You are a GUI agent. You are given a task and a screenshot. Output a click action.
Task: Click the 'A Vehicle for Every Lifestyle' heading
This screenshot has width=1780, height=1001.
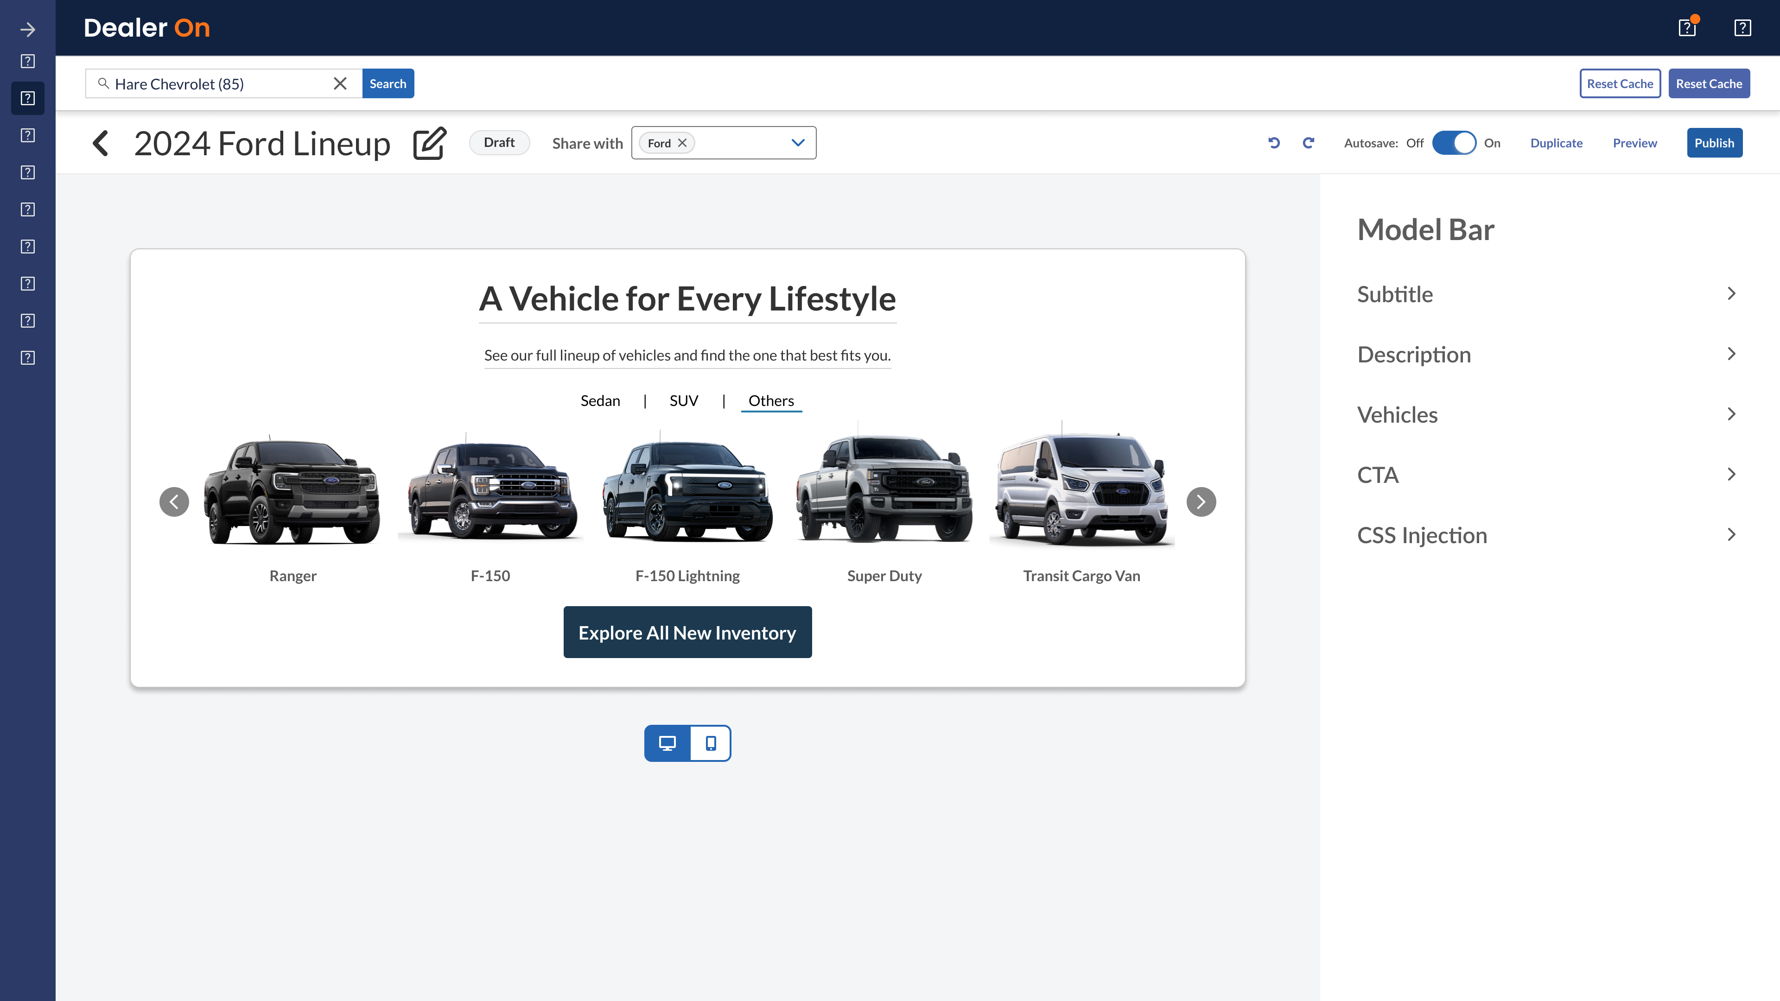(x=687, y=299)
